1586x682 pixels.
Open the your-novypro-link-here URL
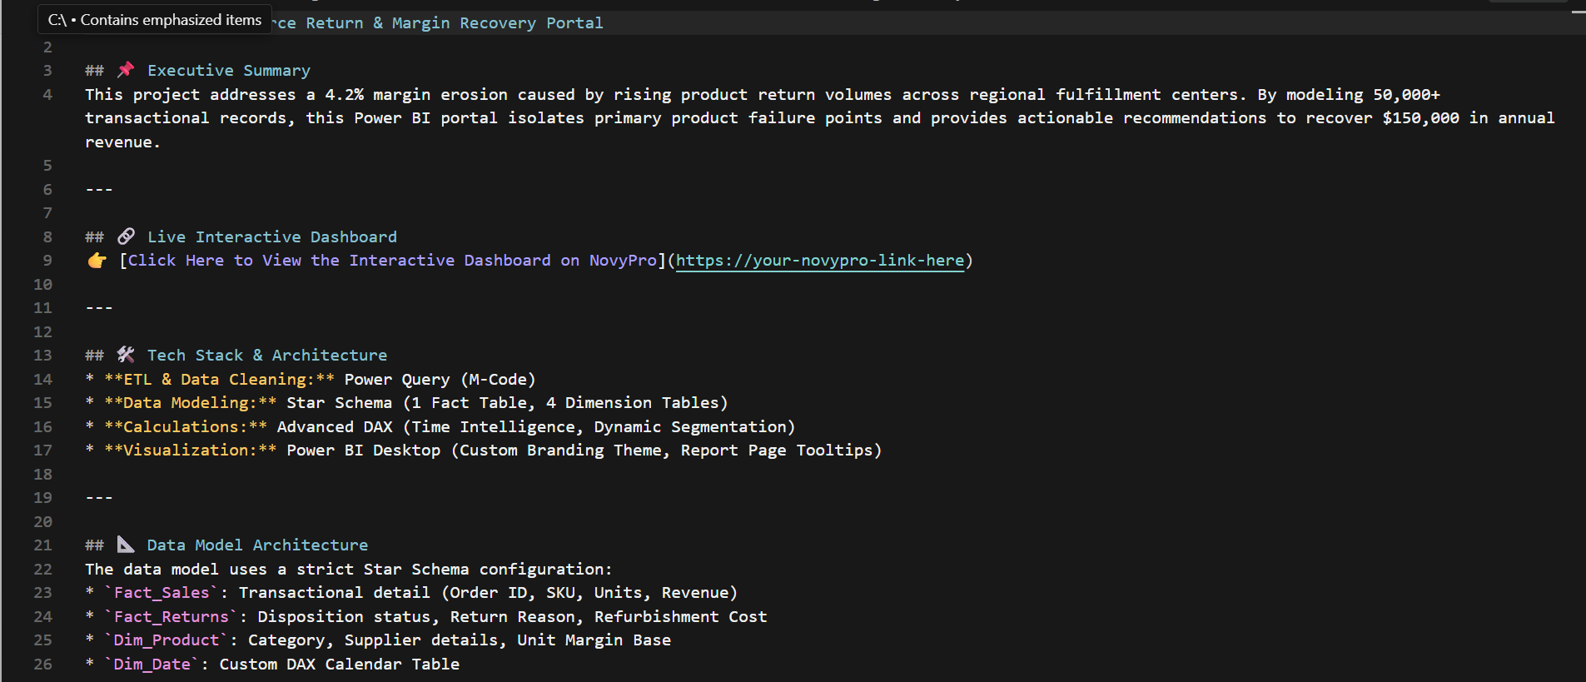[x=820, y=261]
